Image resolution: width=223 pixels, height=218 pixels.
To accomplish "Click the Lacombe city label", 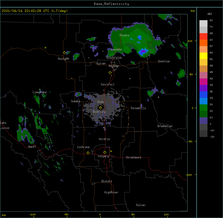I will coord(116,49).
